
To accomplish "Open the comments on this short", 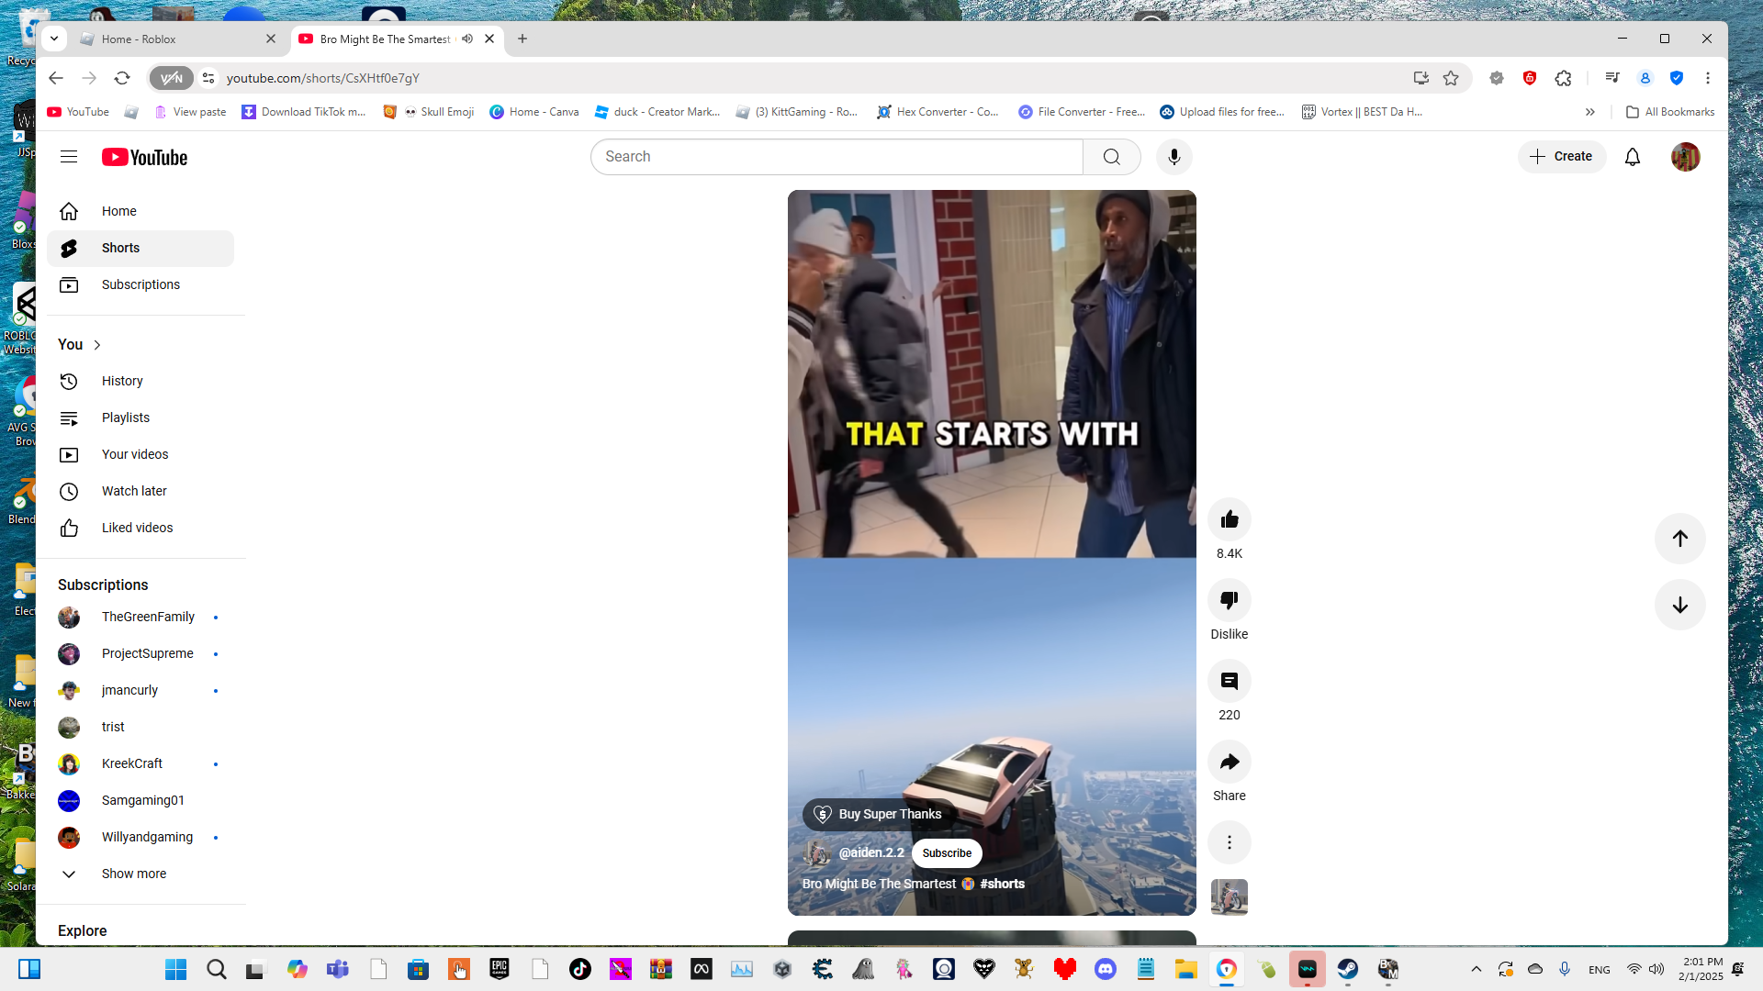I will [x=1229, y=682].
